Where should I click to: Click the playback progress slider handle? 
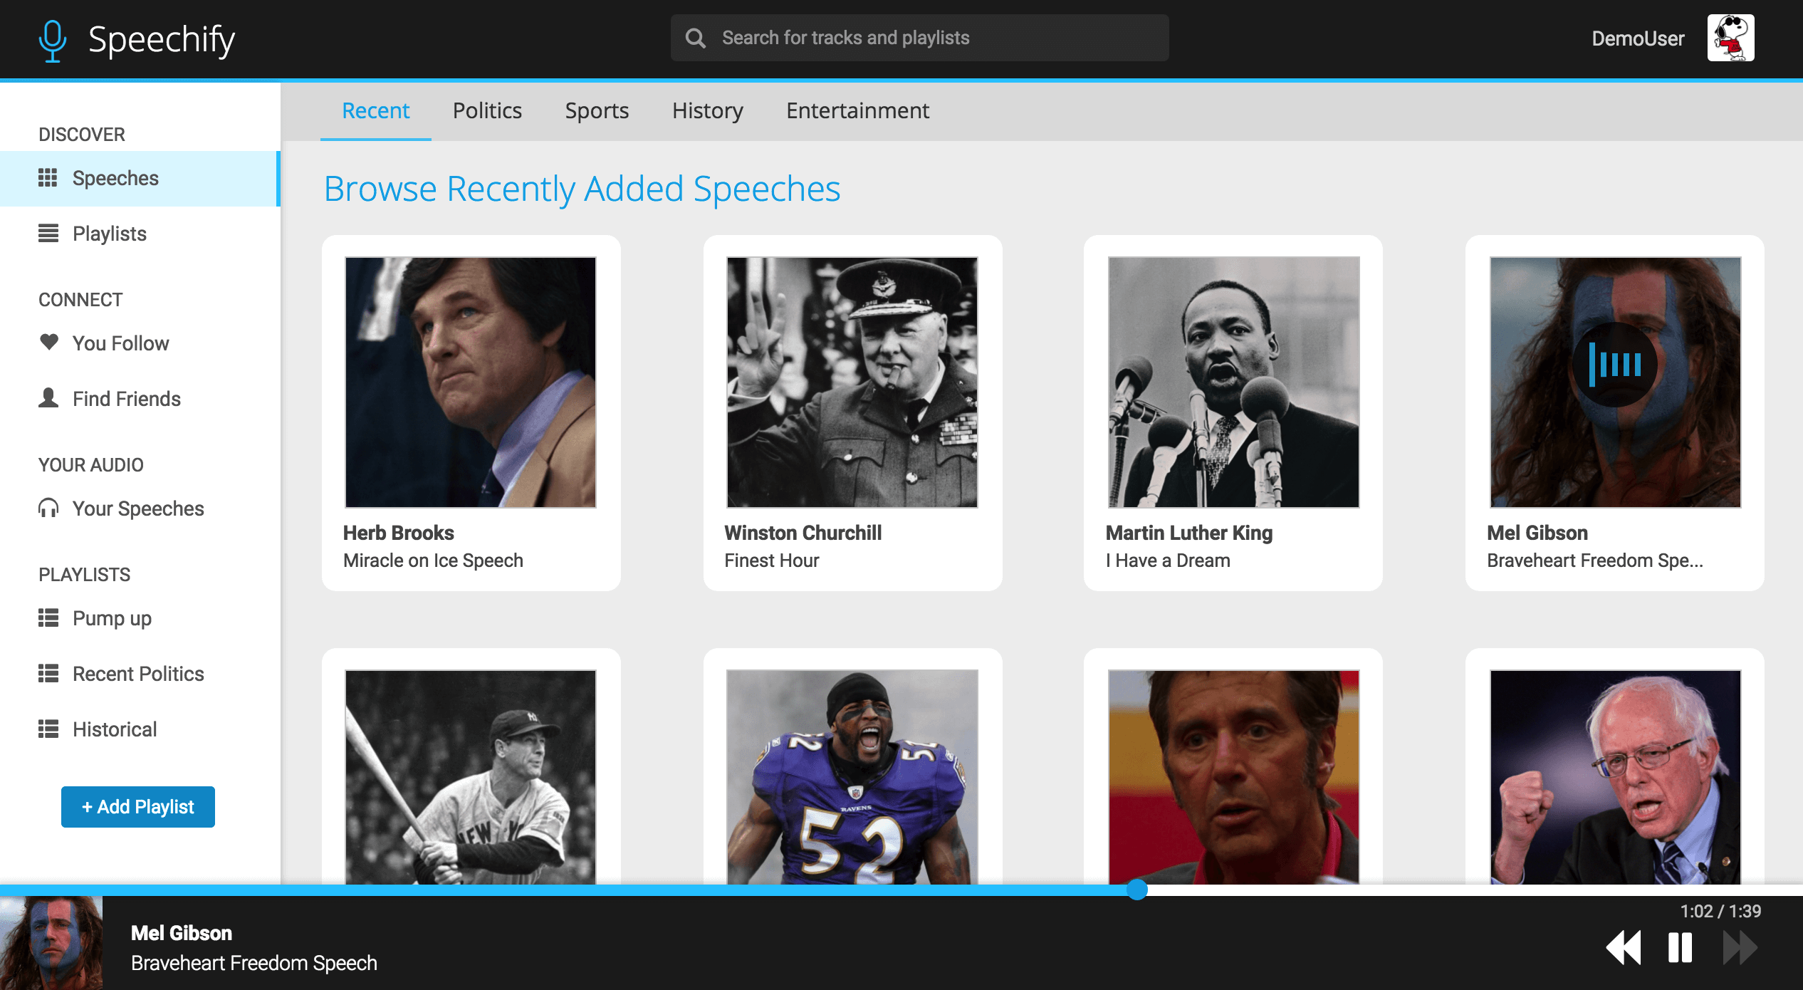coord(1137,890)
